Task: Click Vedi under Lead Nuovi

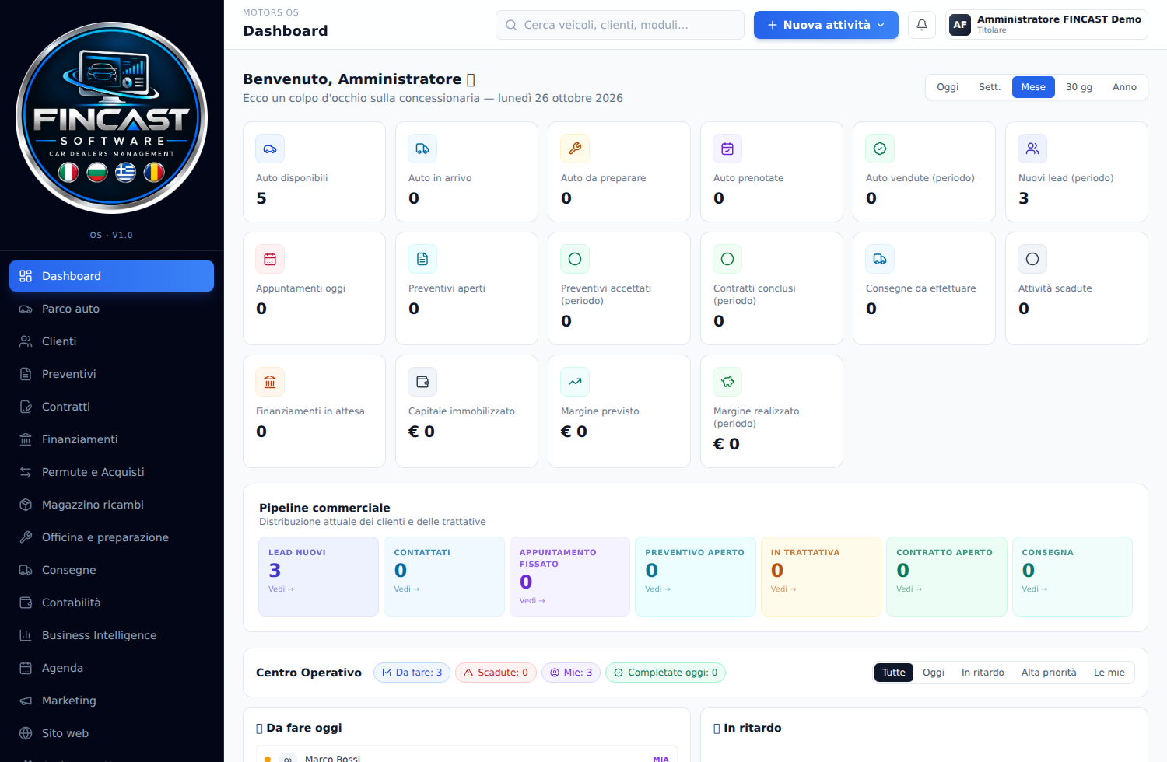Action: coord(281,589)
